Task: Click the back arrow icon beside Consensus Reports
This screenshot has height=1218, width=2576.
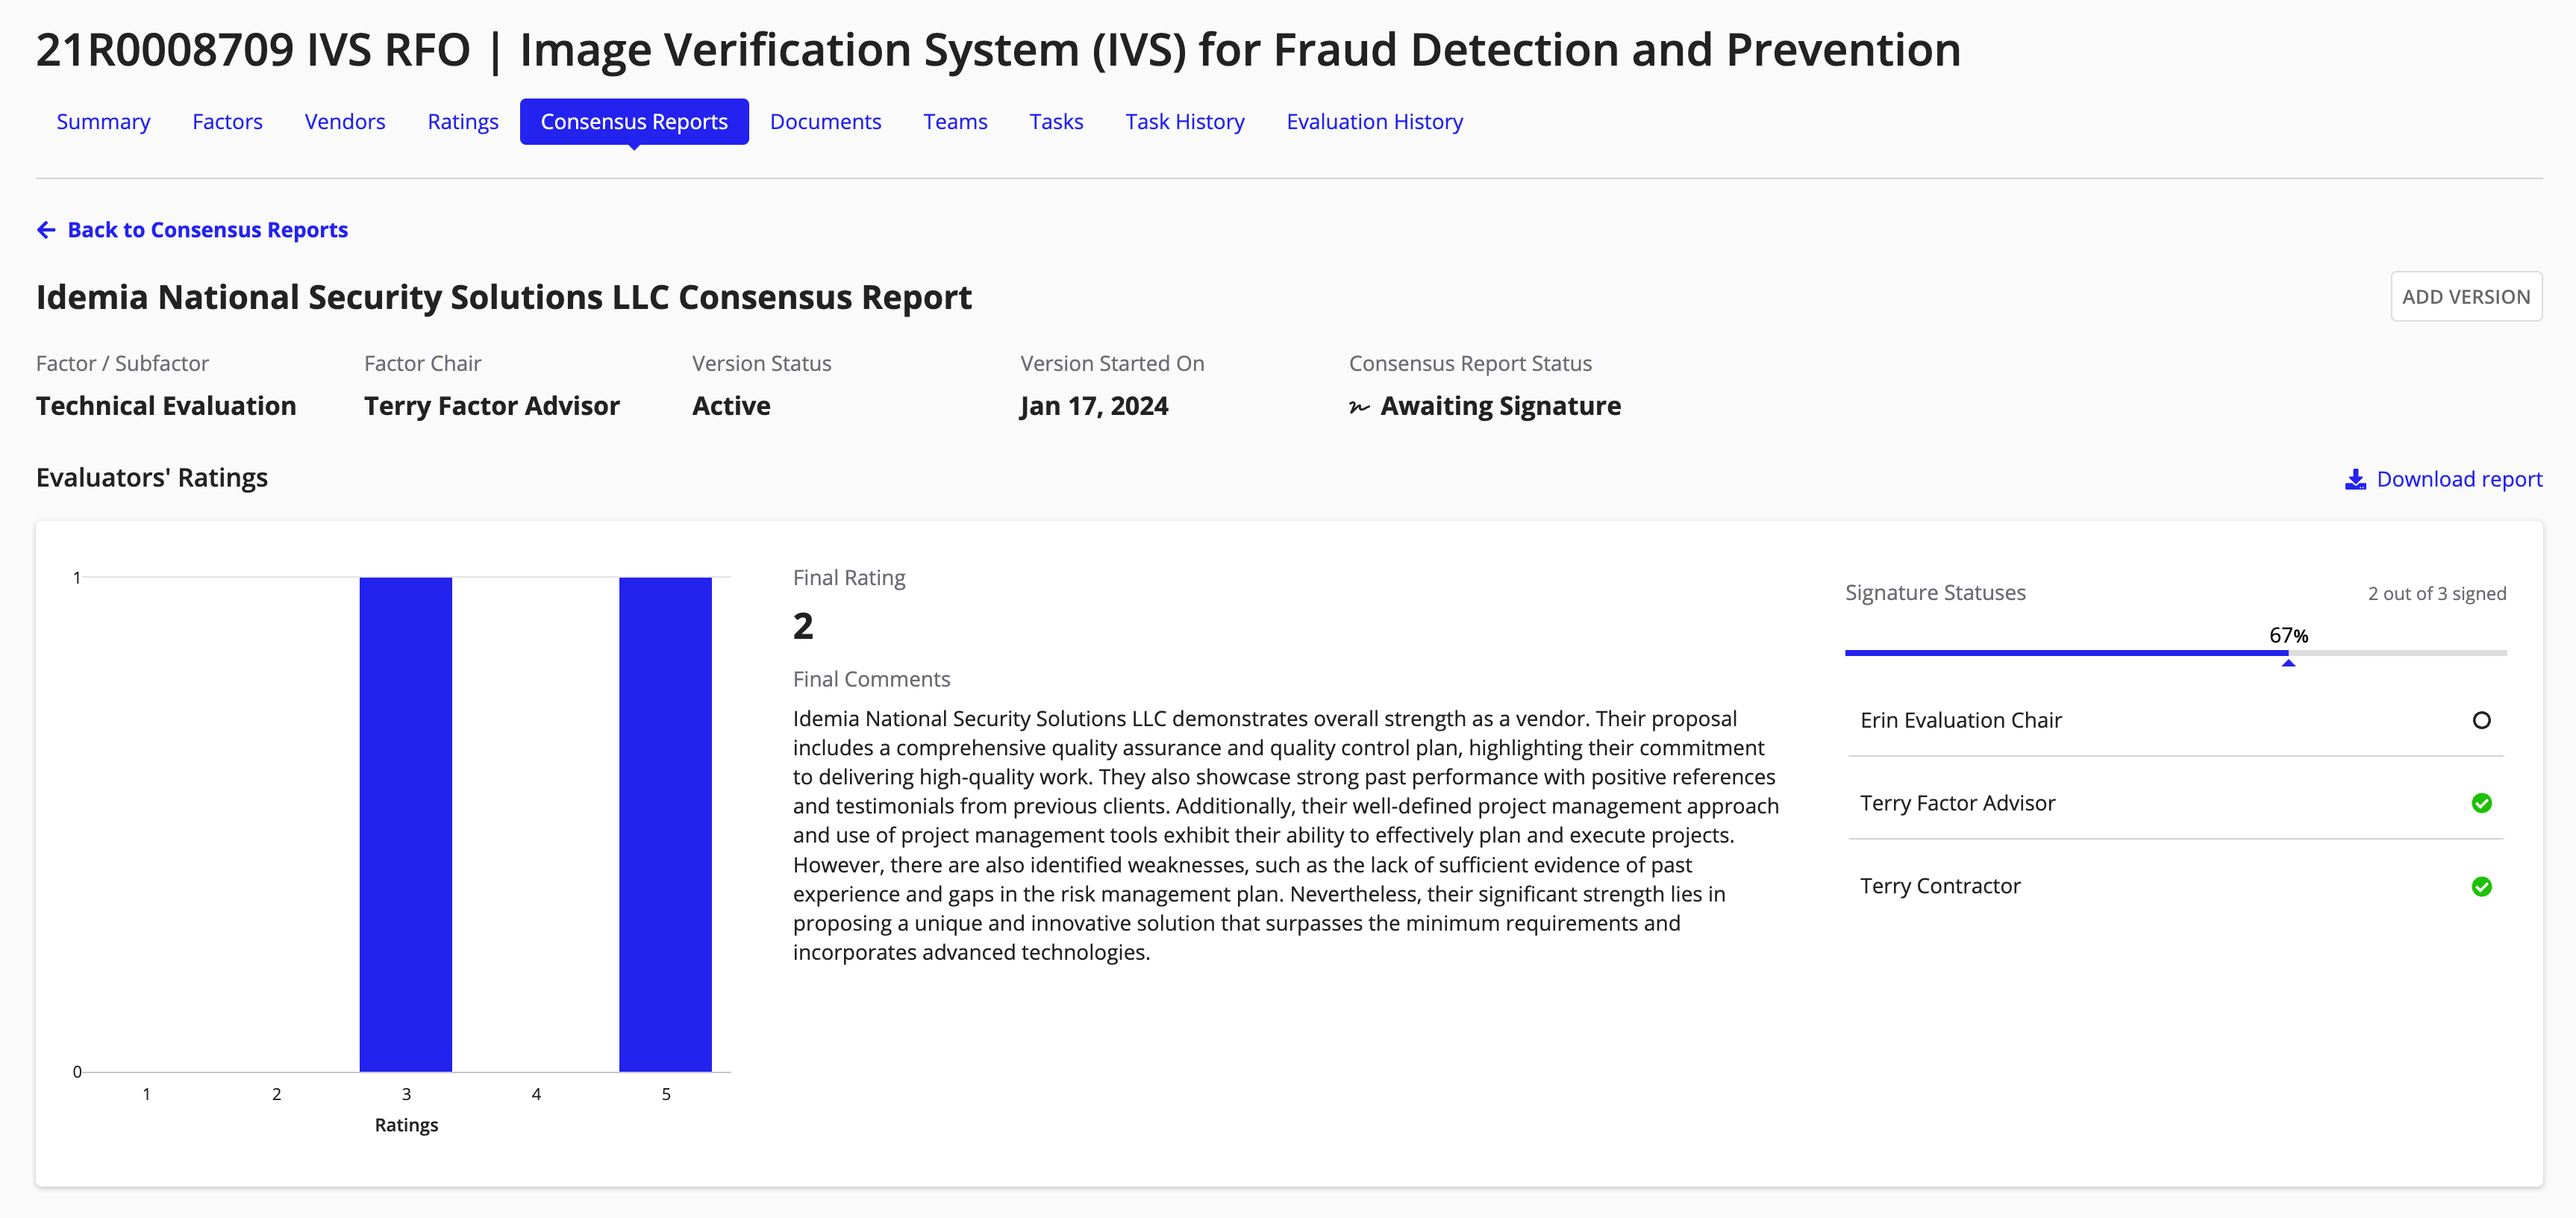Action: pyautogui.click(x=46, y=230)
